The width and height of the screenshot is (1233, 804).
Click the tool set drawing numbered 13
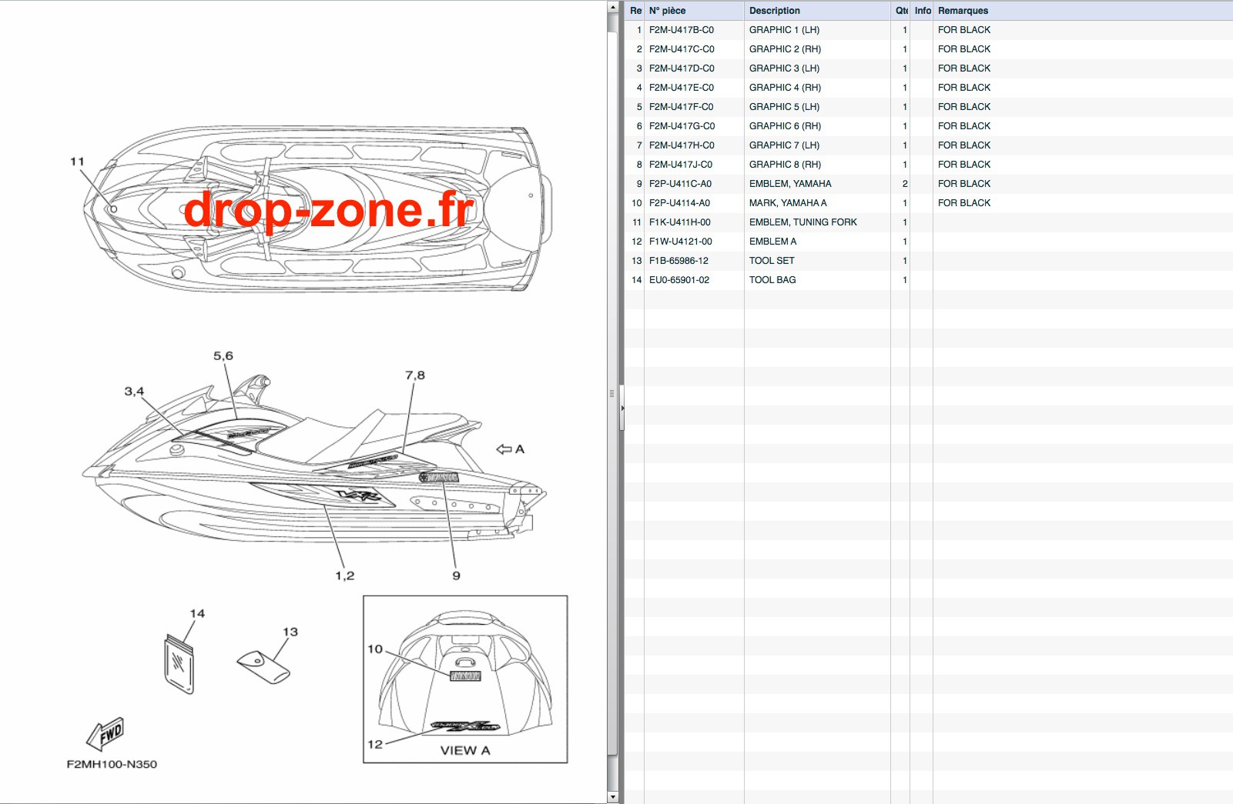point(263,666)
